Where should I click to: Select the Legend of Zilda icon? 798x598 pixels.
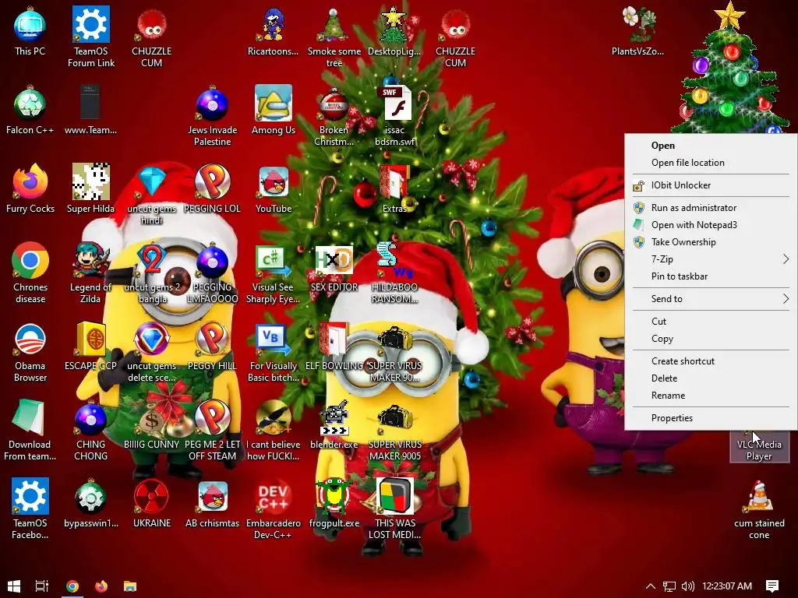click(x=90, y=273)
